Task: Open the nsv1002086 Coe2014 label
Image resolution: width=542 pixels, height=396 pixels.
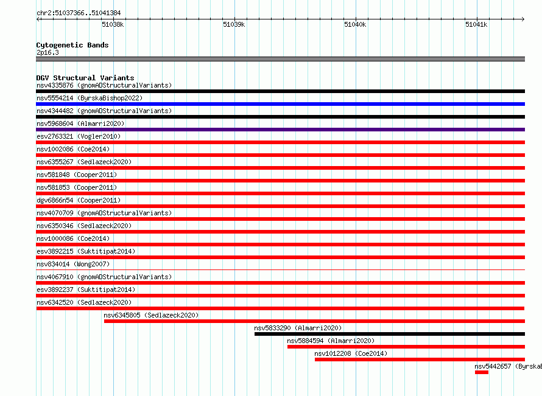Action: pyautogui.click(x=73, y=149)
